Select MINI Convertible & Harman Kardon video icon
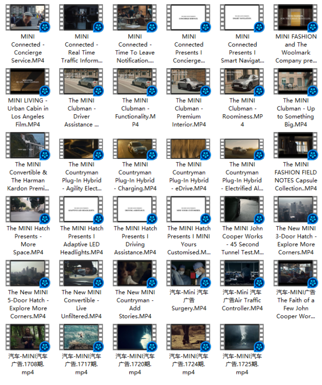 (x=28, y=146)
